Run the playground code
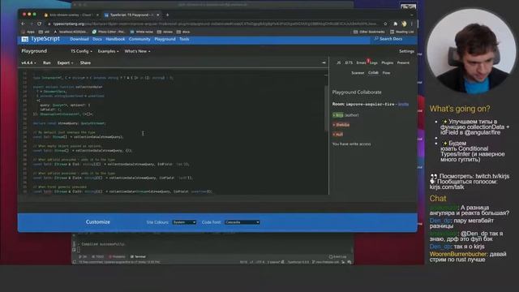The image size is (519, 292). pyautogui.click(x=47, y=63)
